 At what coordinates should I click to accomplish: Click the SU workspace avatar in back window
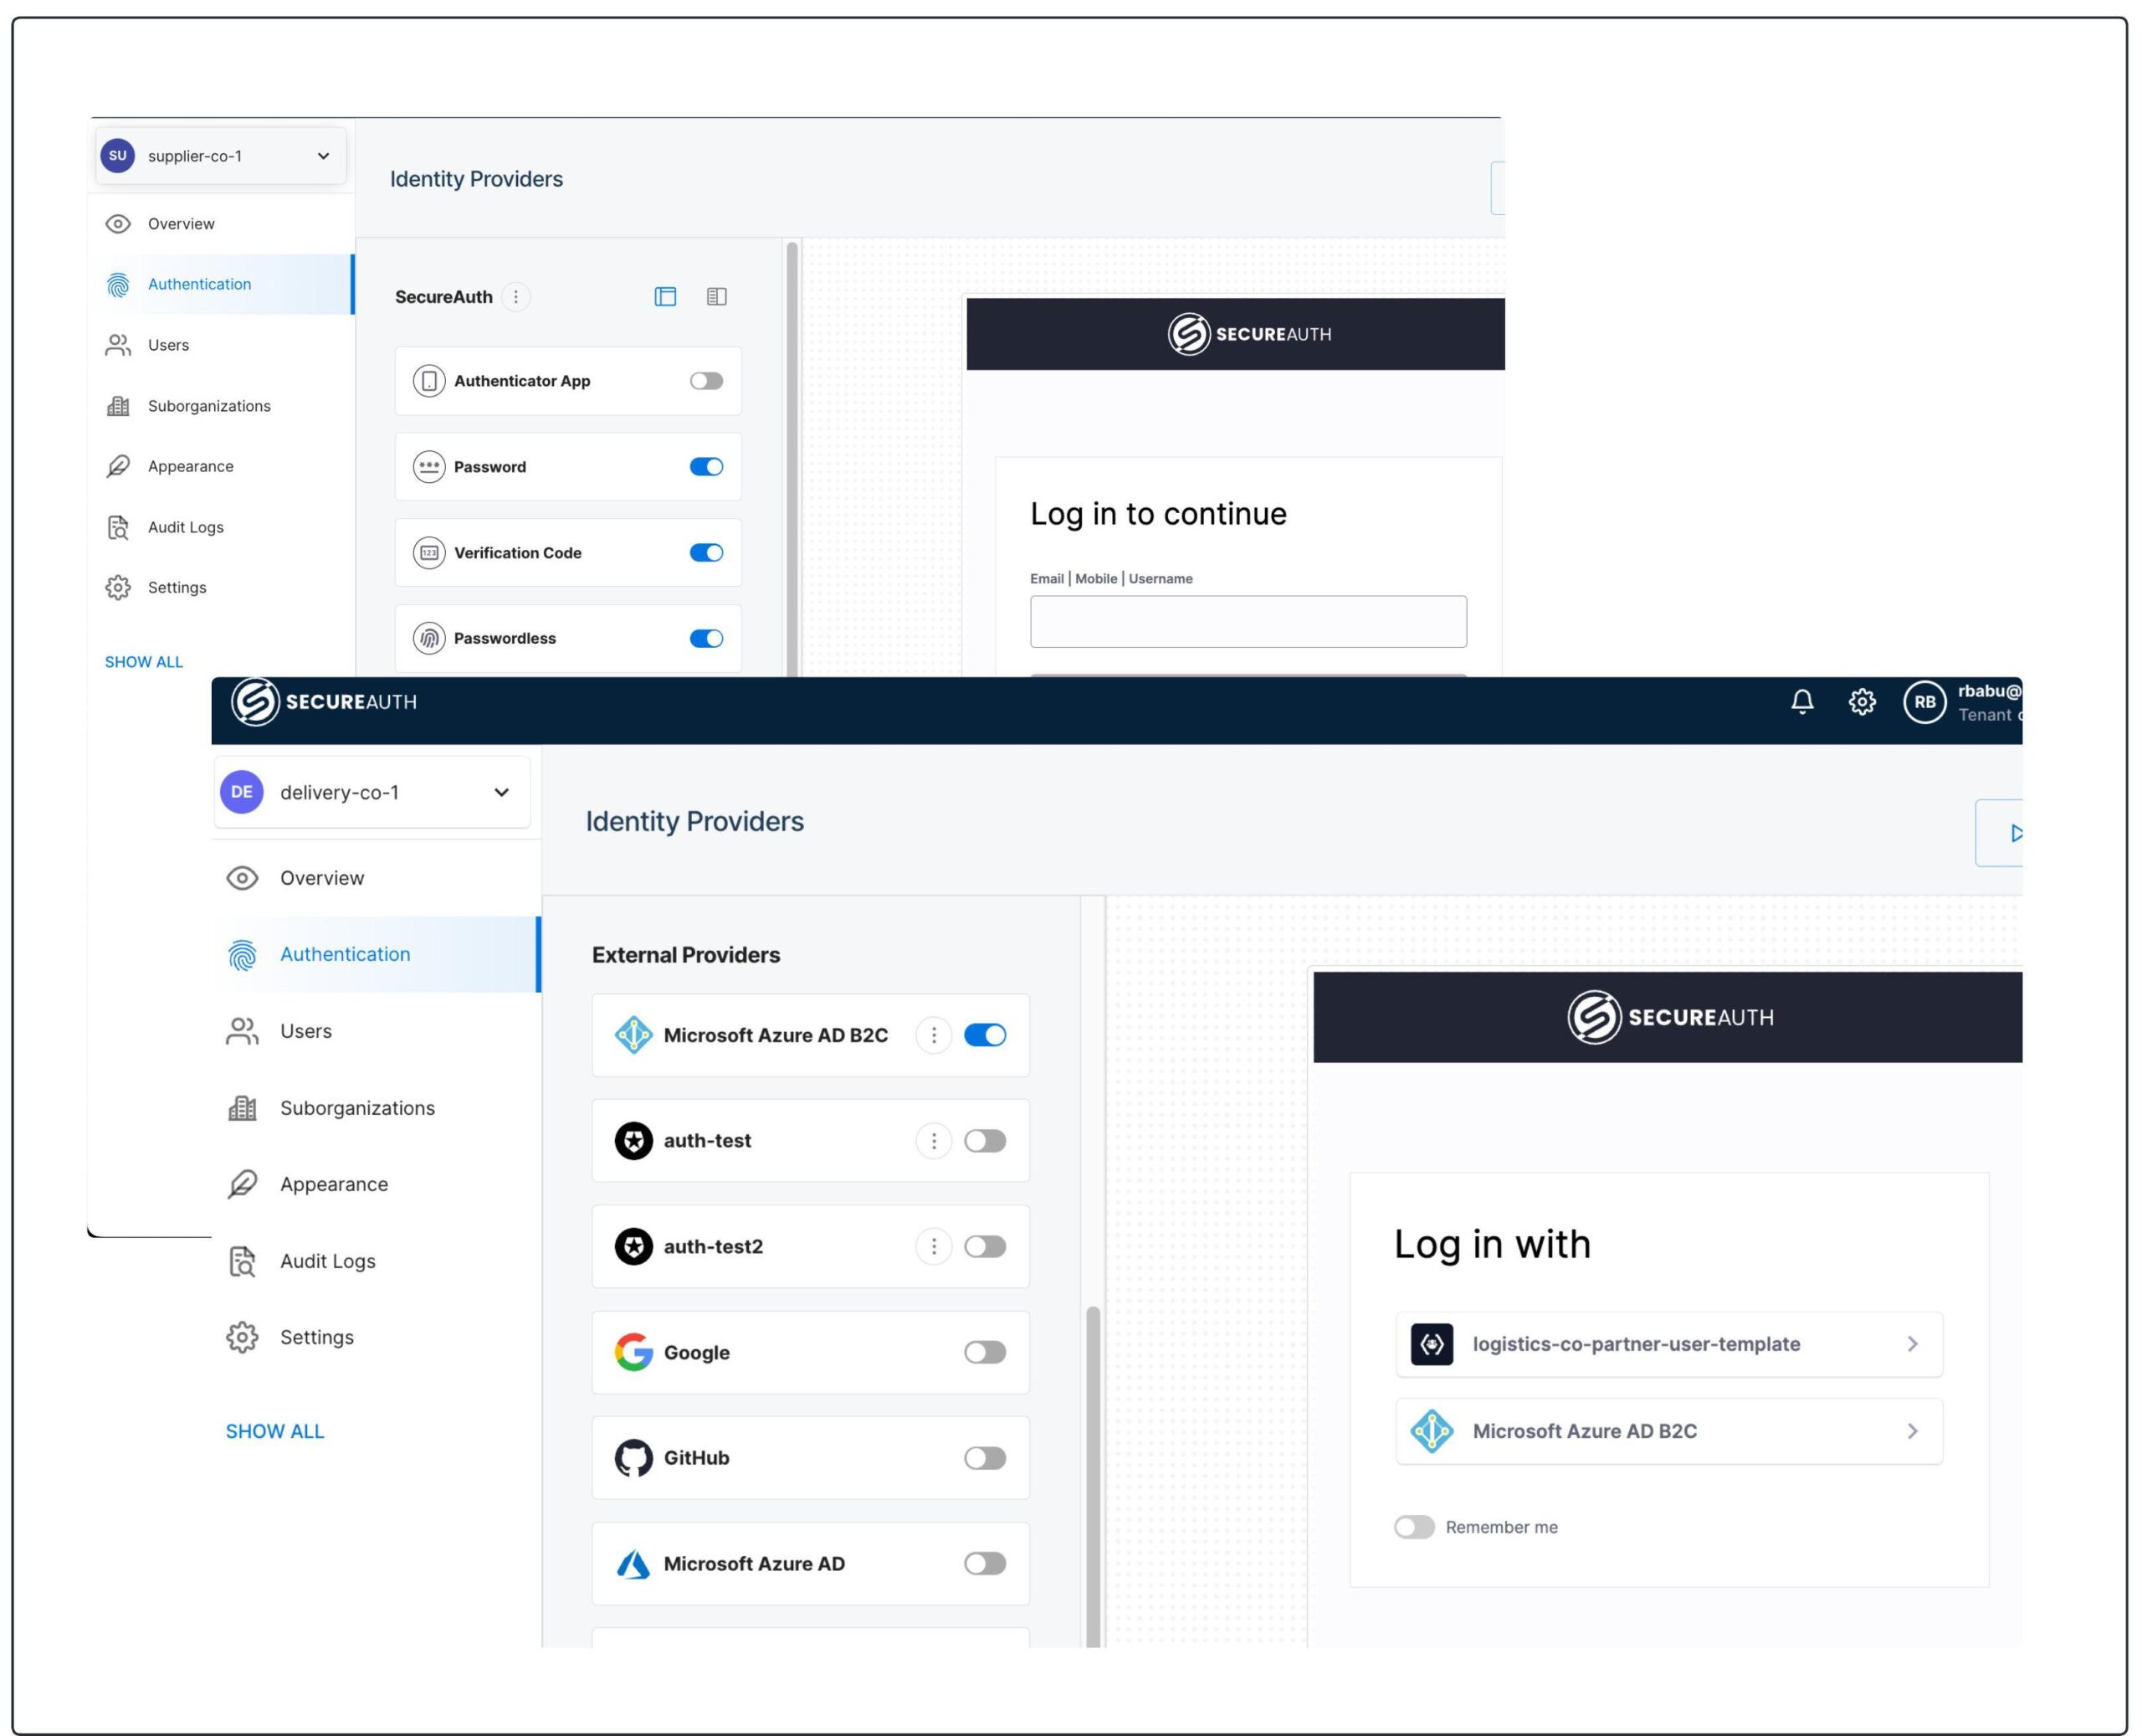118,156
